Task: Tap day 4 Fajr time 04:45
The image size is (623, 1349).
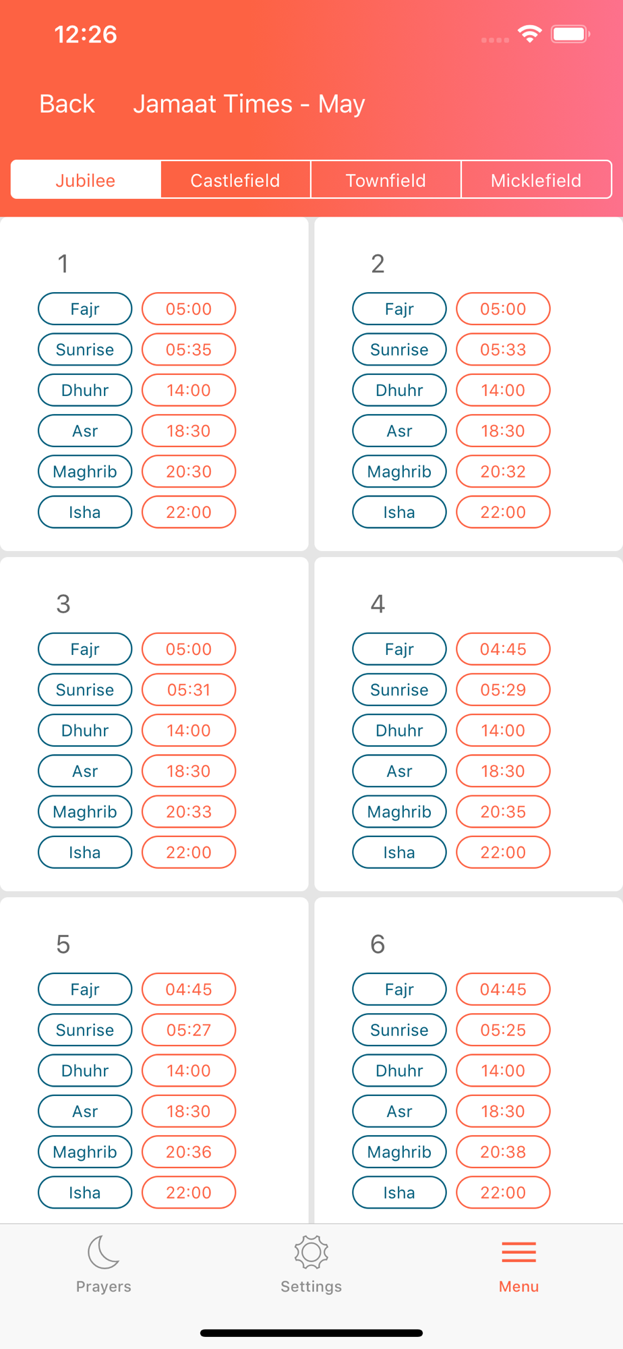Action: (x=503, y=649)
